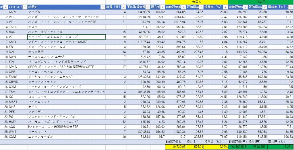Click the マイクロソフト name cell
The image size is (294, 150).
[66, 102]
